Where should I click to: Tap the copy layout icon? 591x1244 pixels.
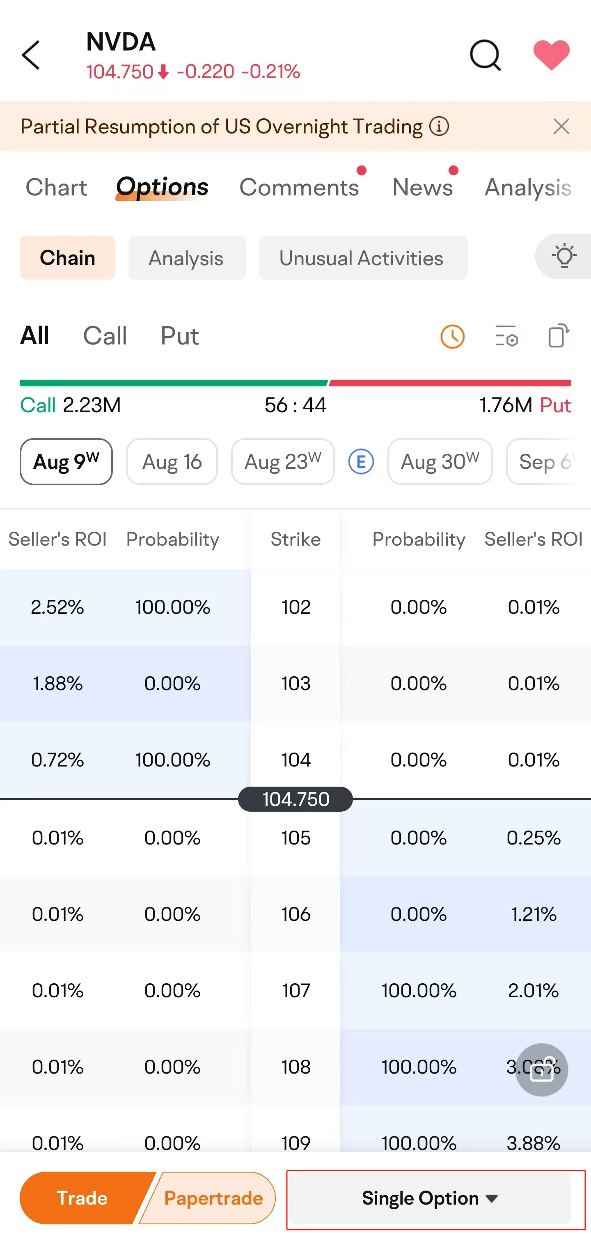point(559,335)
